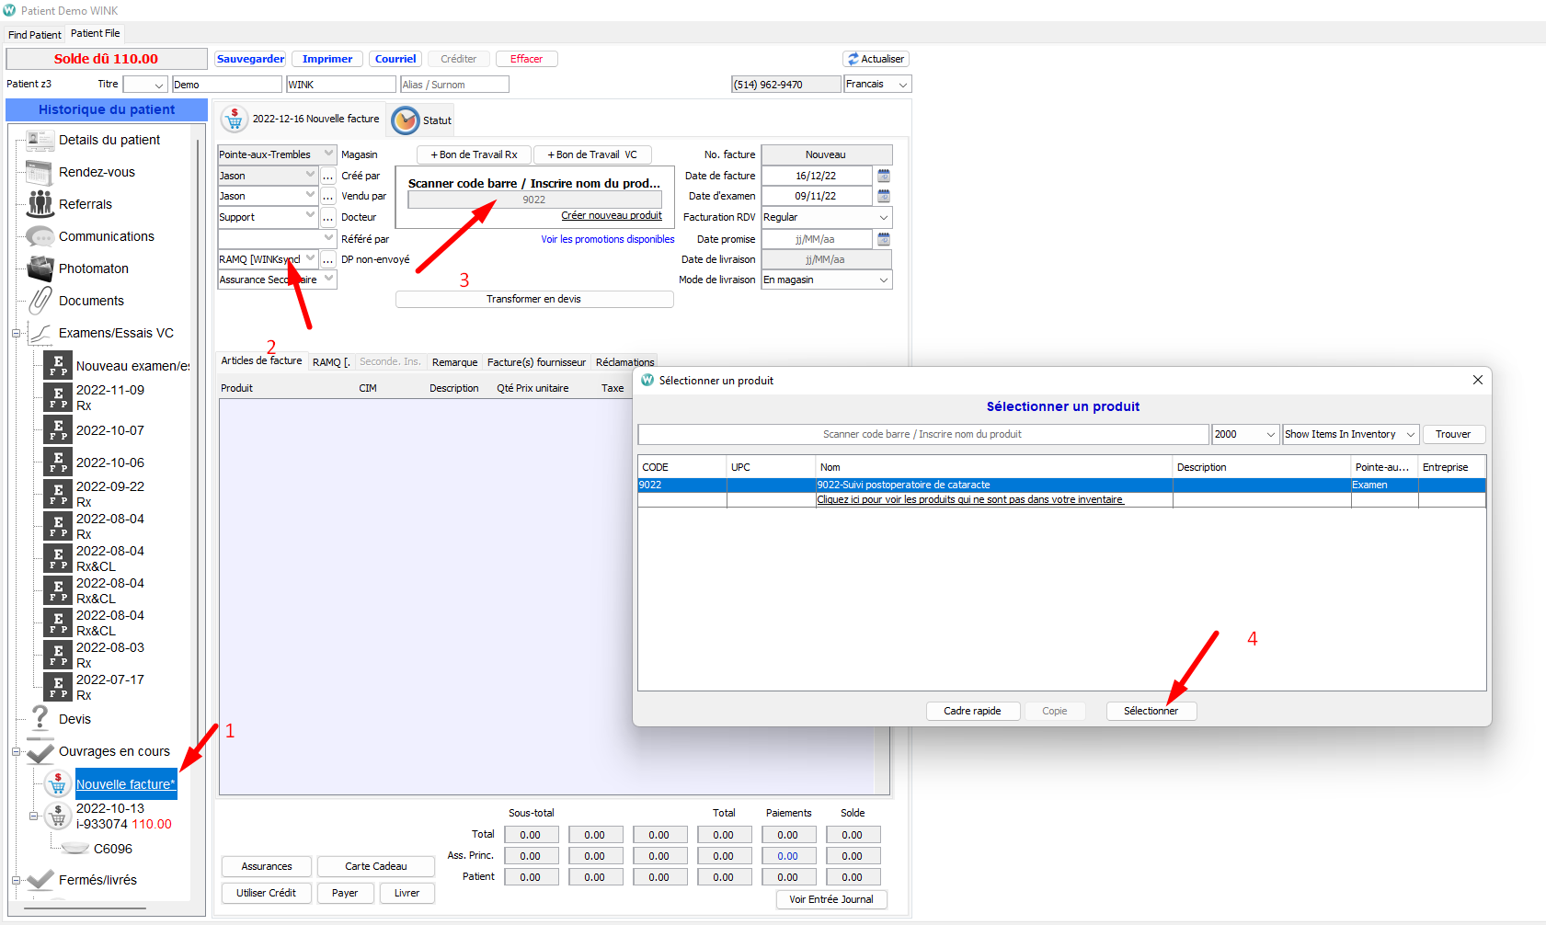The width and height of the screenshot is (1546, 925).
Task: Click the Referrals people icon
Action: click(x=40, y=204)
